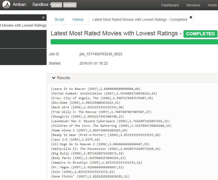The height and width of the screenshot is (180, 218).
Task: Click the Body Parts (1991) result row
Action: pyautogui.click(x=88, y=158)
